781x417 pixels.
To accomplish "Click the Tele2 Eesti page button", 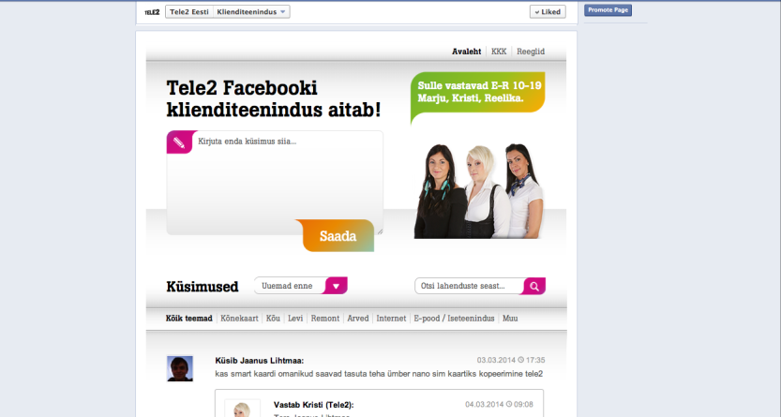I will [189, 12].
